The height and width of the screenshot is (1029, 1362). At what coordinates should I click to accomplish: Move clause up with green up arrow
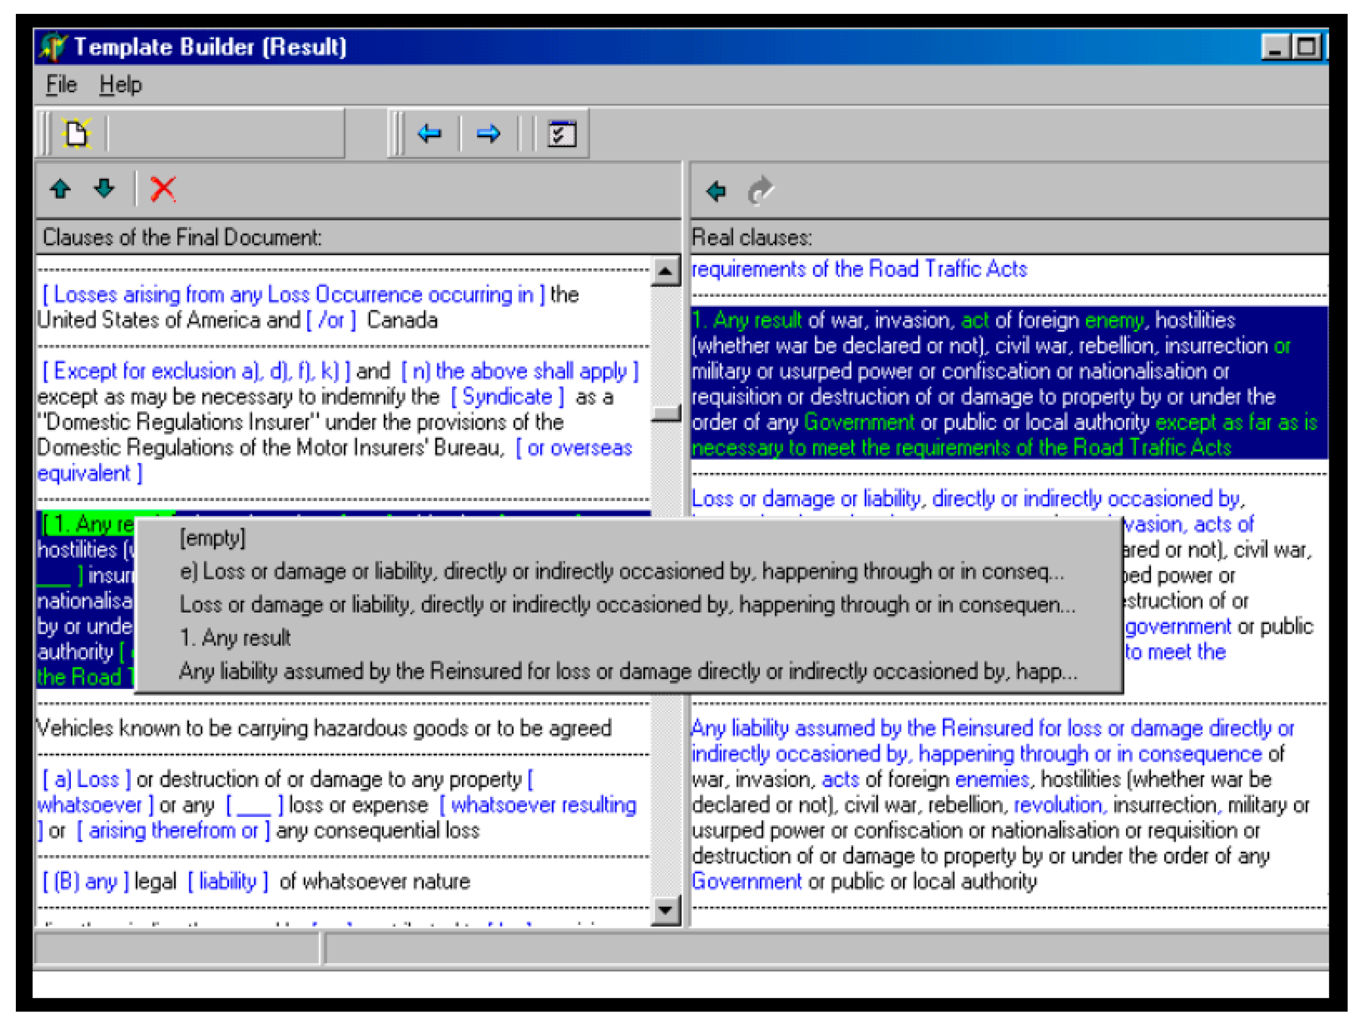point(60,188)
